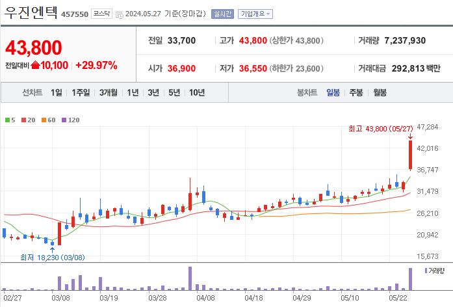Switch to 월봉 monthly candle chart
The width and height of the screenshot is (453, 307).
pyautogui.click(x=380, y=92)
